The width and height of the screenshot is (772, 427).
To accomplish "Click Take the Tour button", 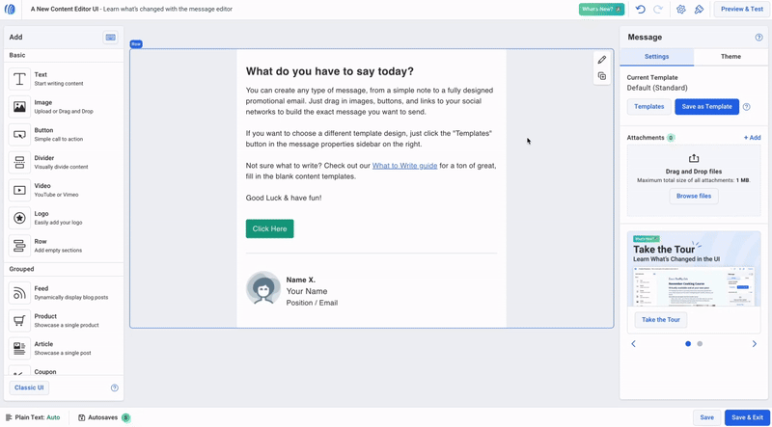I will 661,320.
